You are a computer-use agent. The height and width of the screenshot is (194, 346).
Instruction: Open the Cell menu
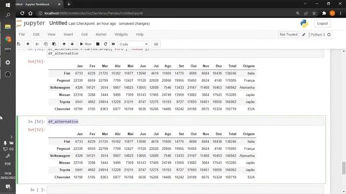point(84,34)
